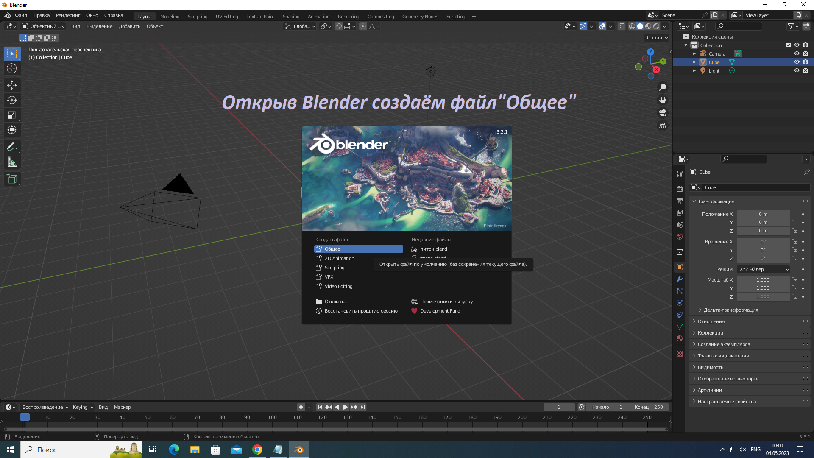Select the Move tool
Screen dimensions: 814x458
tap(12, 85)
